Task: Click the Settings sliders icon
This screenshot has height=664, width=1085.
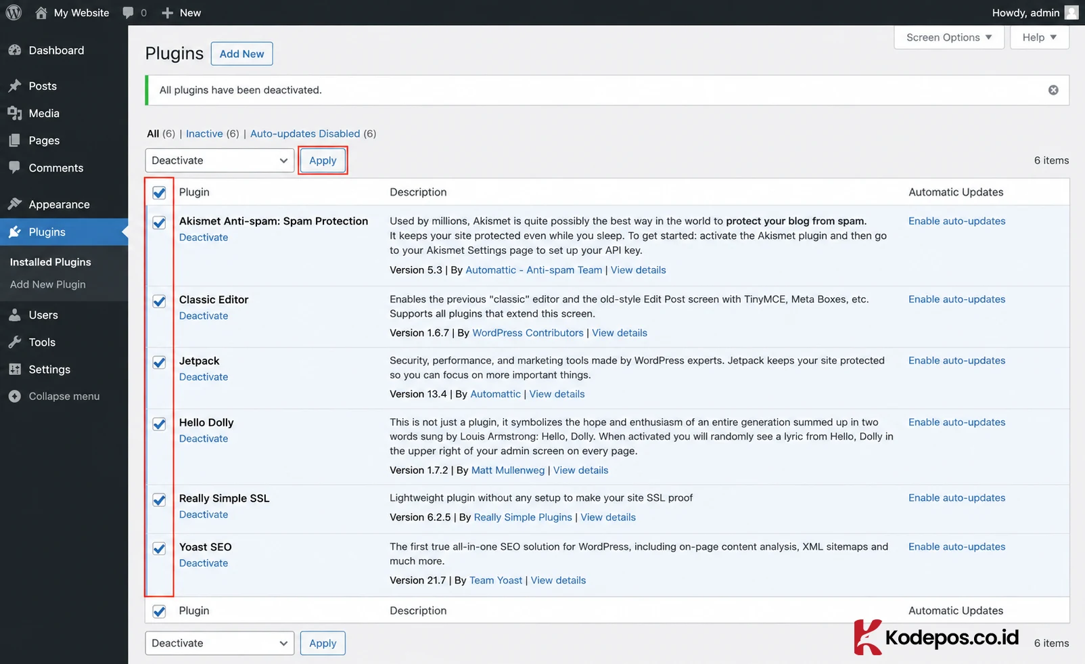Action: coord(14,369)
